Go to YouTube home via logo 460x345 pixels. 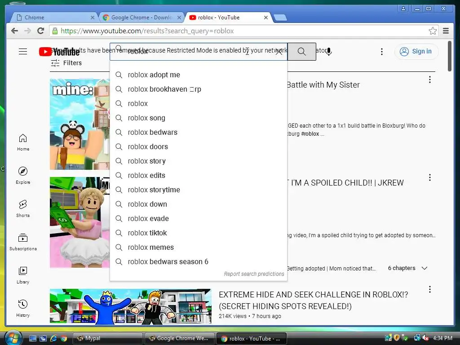coord(59,52)
